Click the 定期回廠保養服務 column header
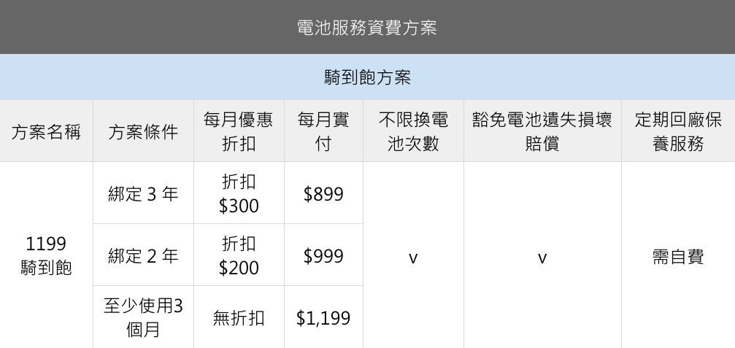The image size is (735, 348). (678, 131)
